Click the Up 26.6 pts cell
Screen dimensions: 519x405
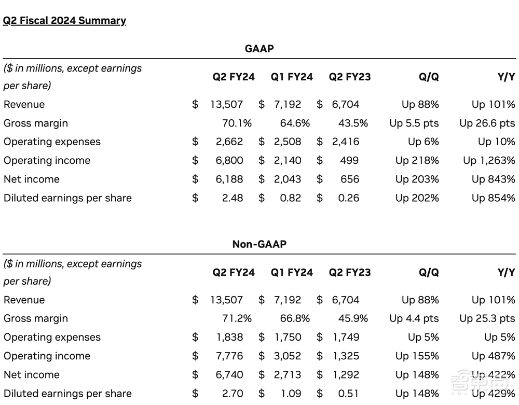pyautogui.click(x=487, y=123)
